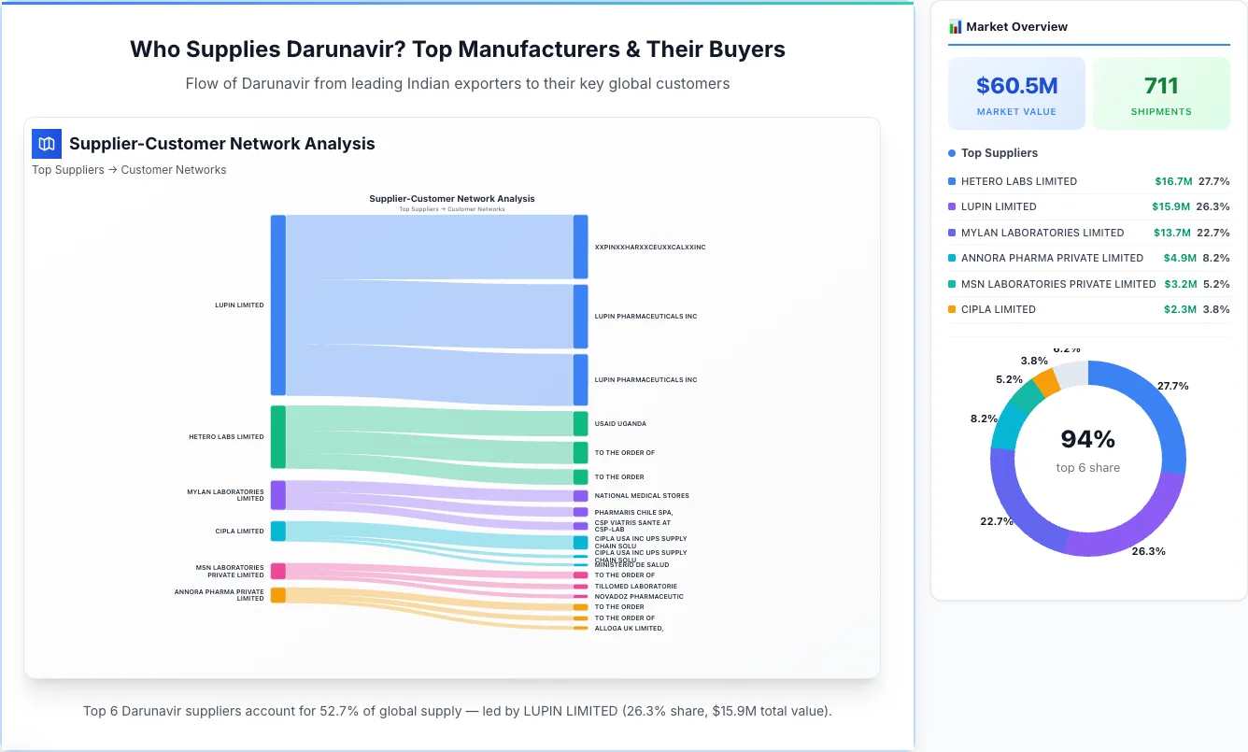Click the purple bullet beside LUPIN LIMITED
1248x752 pixels.
950,206
